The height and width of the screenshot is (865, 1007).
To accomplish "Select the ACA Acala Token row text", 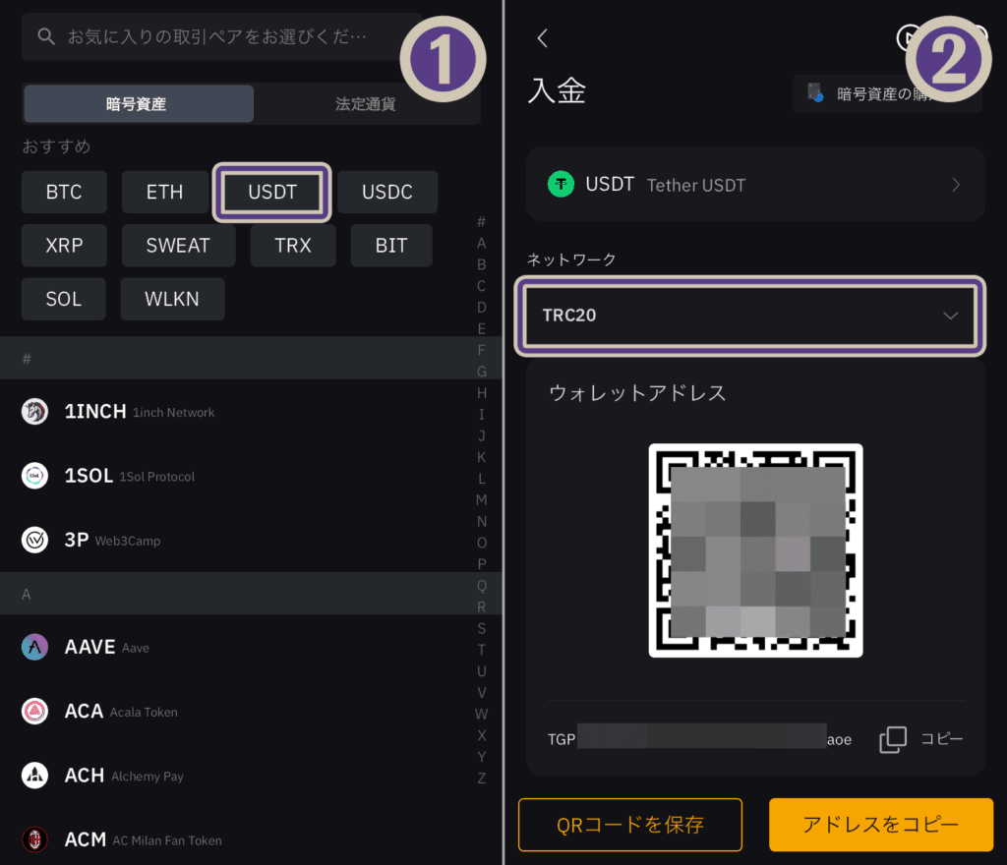I will pos(121,711).
